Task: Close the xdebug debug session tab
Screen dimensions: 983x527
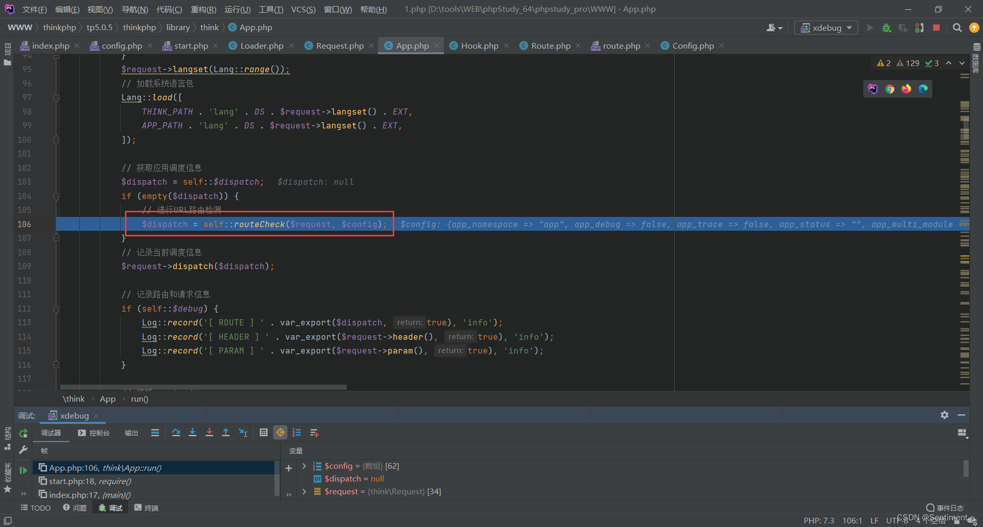Action: point(96,415)
